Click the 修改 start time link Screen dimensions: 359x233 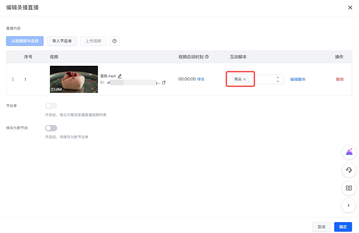coord(201,79)
